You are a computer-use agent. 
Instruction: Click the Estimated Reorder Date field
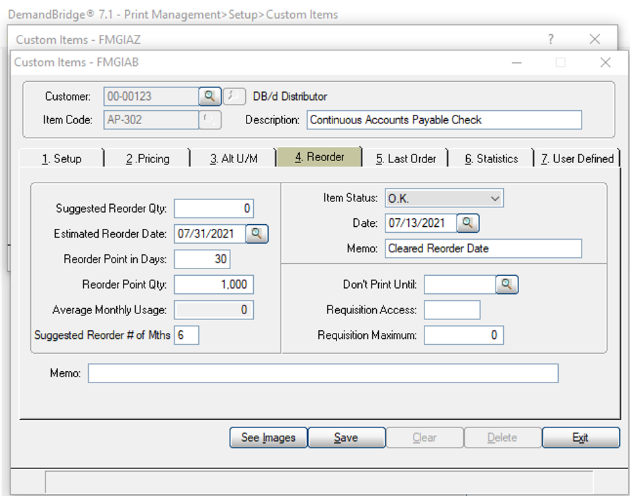(x=210, y=234)
